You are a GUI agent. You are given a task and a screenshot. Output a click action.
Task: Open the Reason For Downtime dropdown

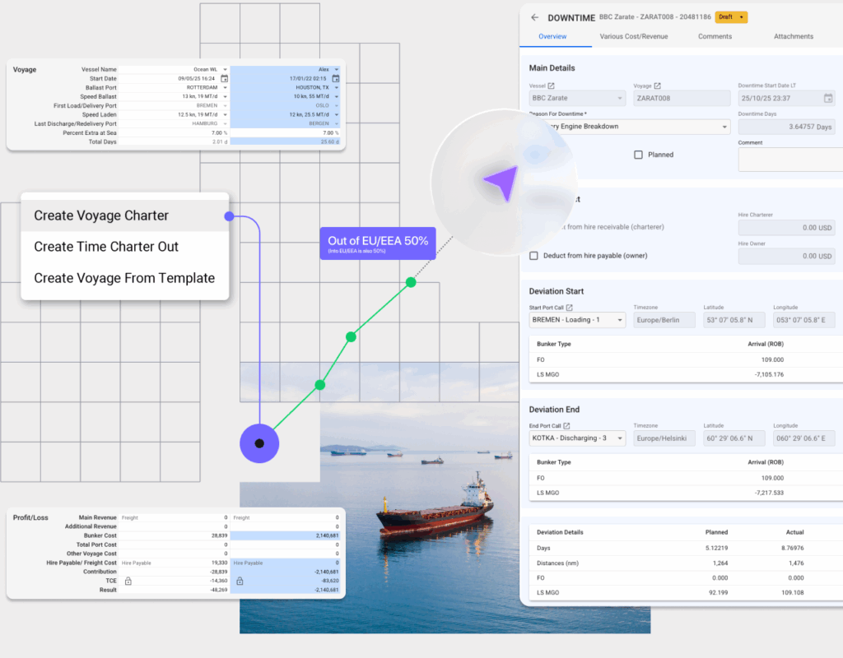click(x=724, y=127)
